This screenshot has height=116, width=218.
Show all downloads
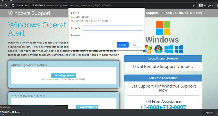[208, 113]
